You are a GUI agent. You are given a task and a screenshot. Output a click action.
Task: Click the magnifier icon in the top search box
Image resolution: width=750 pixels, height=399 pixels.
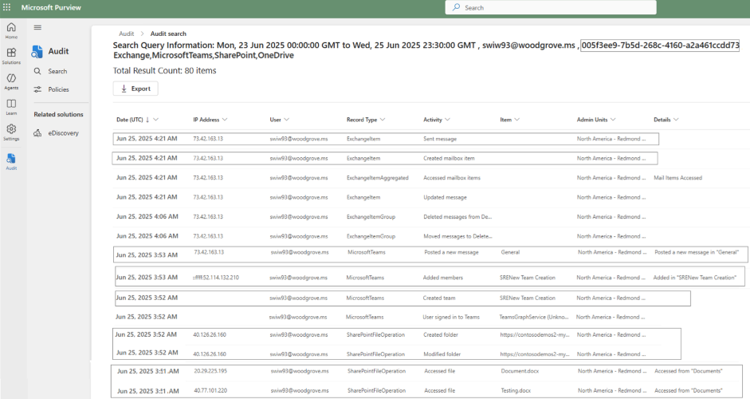tap(457, 7)
